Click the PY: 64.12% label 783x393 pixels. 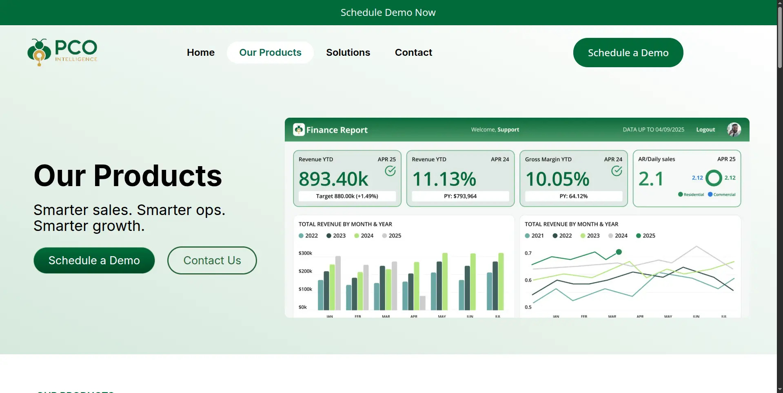573,196
